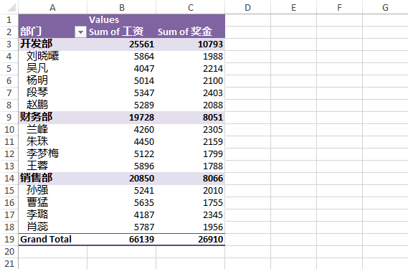Click the Select All corner triangle
This screenshot has height=269, width=408.
point(11,8)
